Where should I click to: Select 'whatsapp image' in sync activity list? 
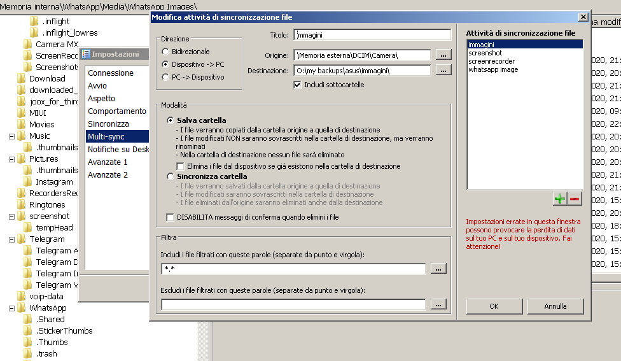coord(525,69)
